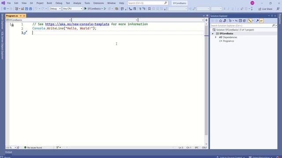The height and width of the screenshot is (158, 282).
Task: Click the Live Share button
Action: click(x=265, y=9)
